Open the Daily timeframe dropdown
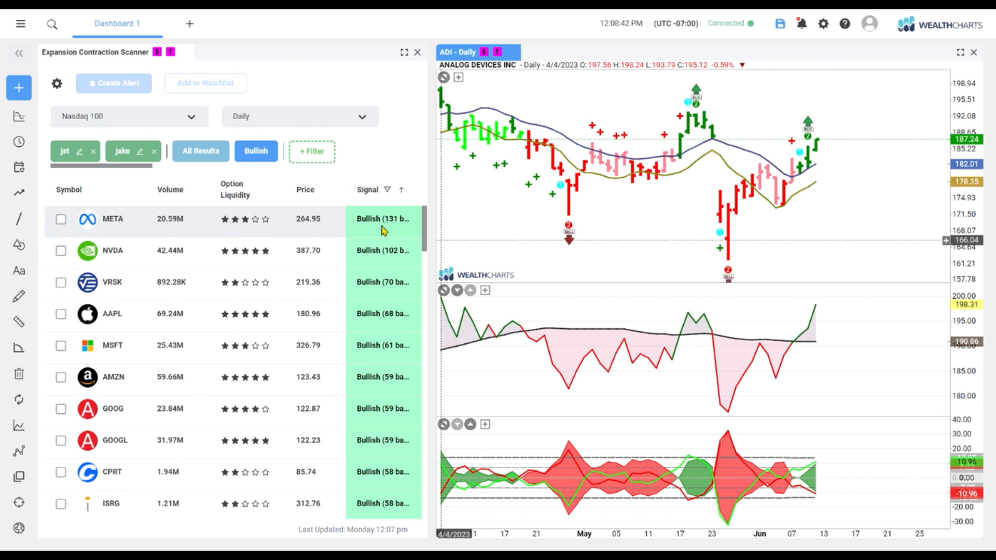The image size is (996, 560). point(300,117)
